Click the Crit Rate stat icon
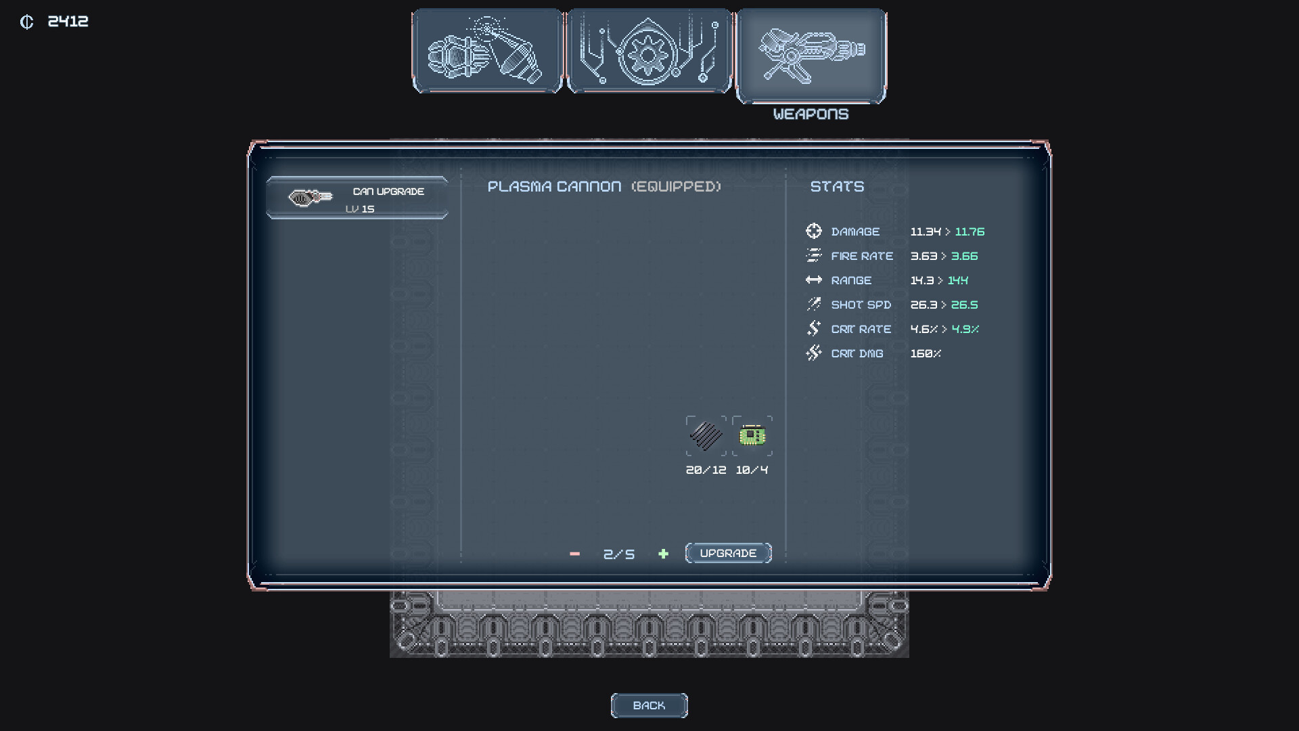 click(x=814, y=328)
